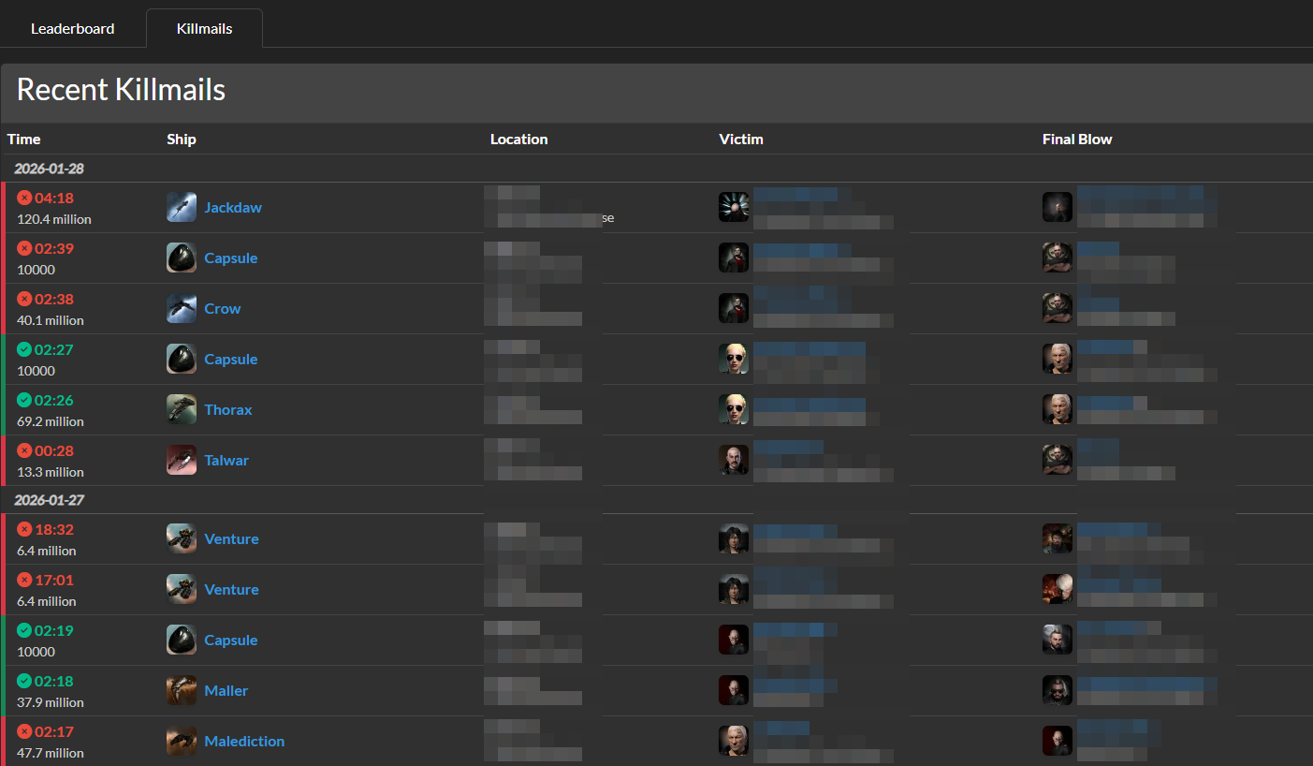Click the 69.2 million value
1313x766 pixels.
click(x=51, y=421)
